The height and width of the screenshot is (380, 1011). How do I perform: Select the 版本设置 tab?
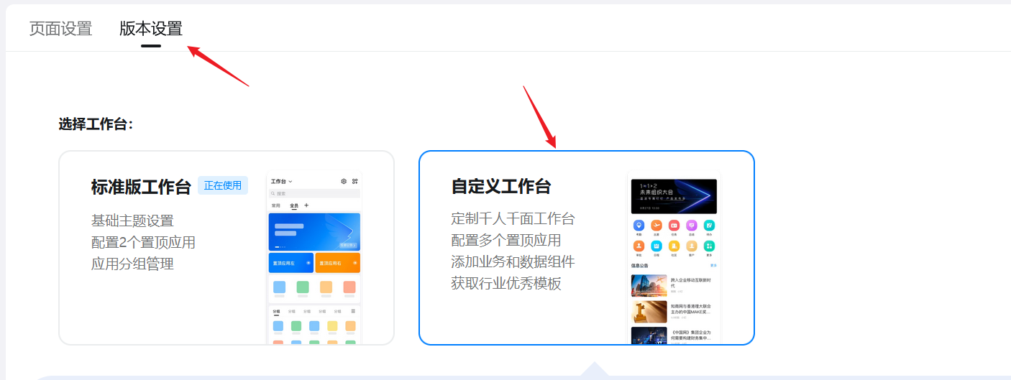(x=151, y=29)
